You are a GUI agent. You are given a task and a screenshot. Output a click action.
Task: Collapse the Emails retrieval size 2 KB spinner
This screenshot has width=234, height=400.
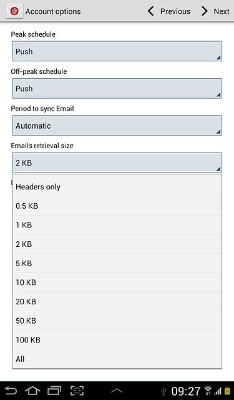[x=117, y=162]
